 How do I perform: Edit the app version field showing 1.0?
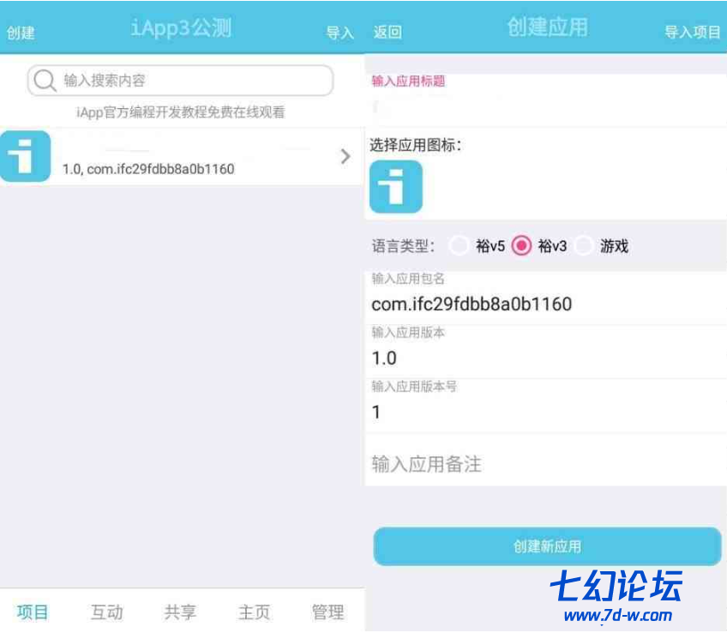[x=546, y=352]
